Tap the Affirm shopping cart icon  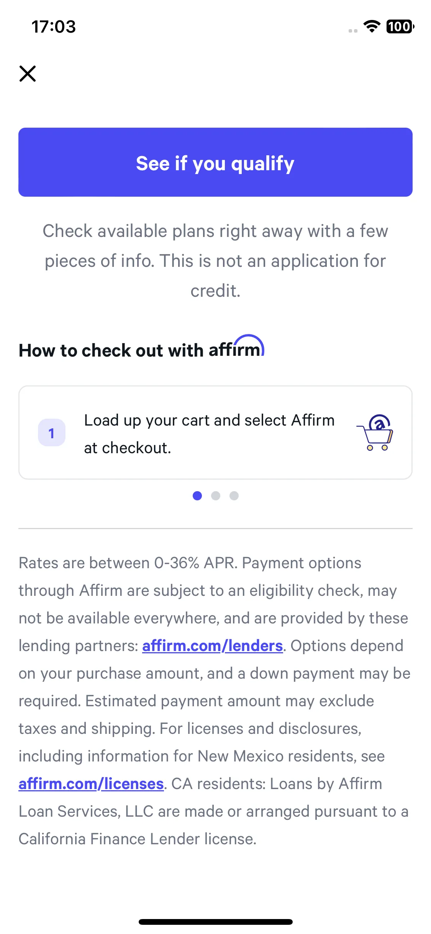(375, 432)
